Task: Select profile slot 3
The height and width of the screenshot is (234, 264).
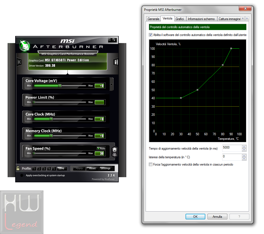Action: tap(44, 169)
